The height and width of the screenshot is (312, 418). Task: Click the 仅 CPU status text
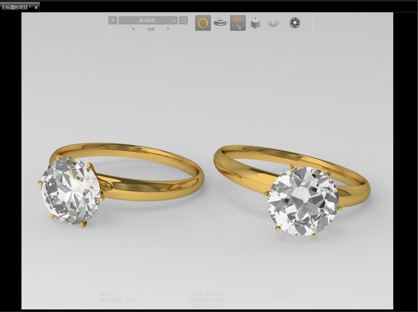pos(279,297)
